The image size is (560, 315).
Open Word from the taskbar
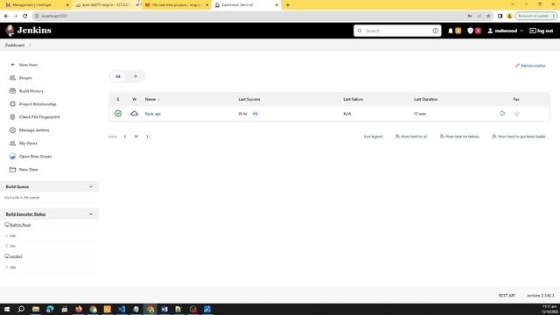164,309
